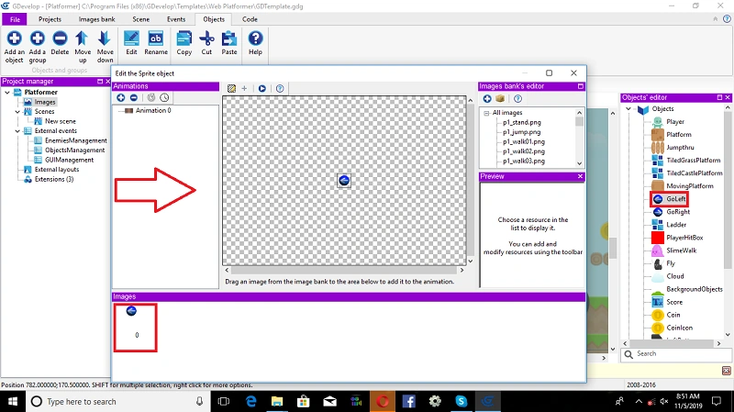The width and height of the screenshot is (734, 412).
Task: Click the Move down arrow icon
Action: coord(105,39)
